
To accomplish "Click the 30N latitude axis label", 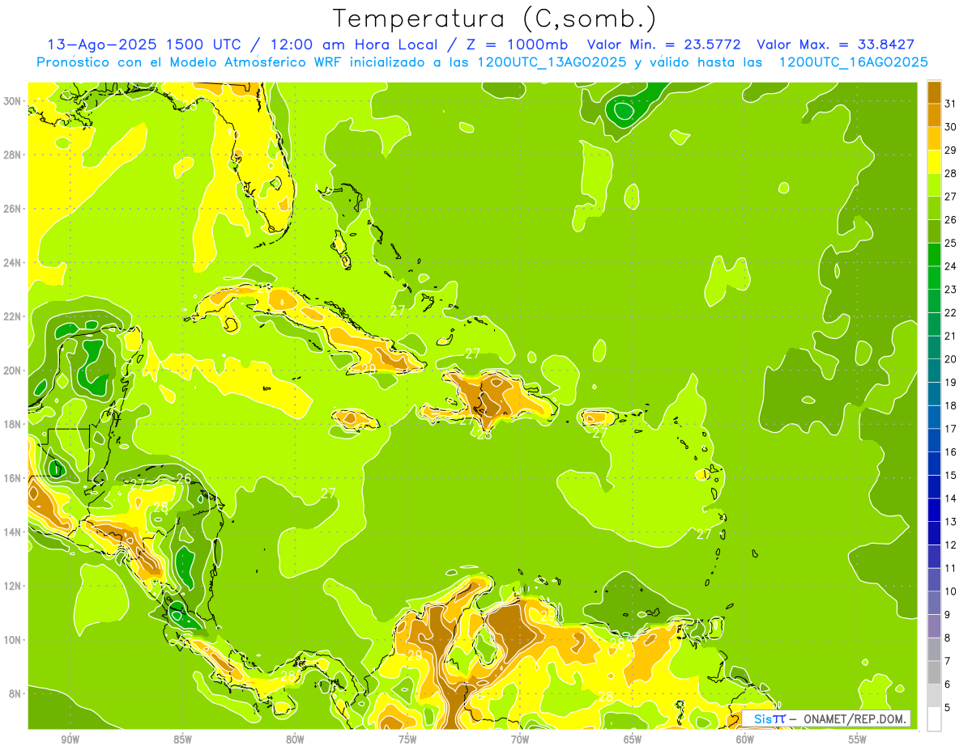I will click(x=12, y=101).
